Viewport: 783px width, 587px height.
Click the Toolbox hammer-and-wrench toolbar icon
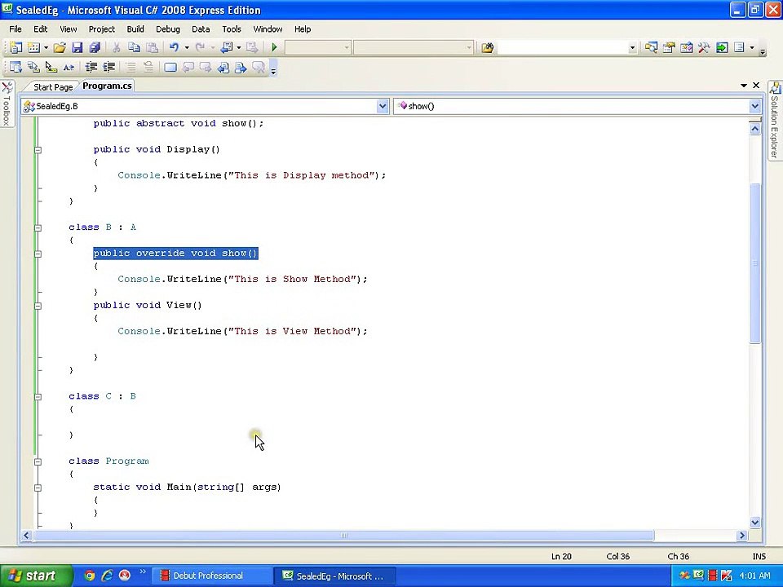[x=704, y=47]
